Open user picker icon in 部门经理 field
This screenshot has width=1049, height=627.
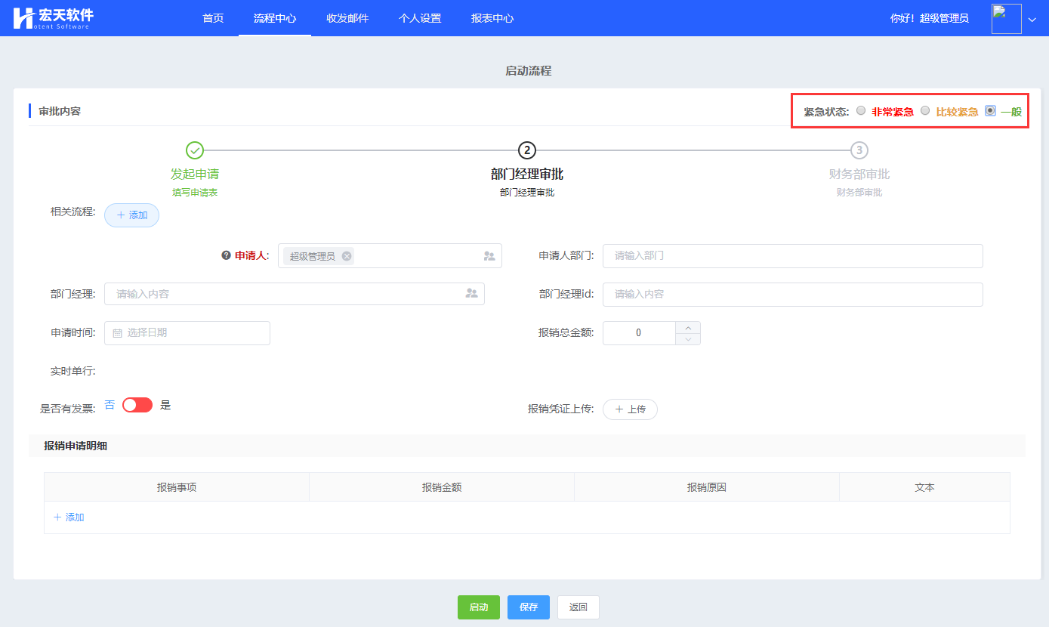(472, 293)
